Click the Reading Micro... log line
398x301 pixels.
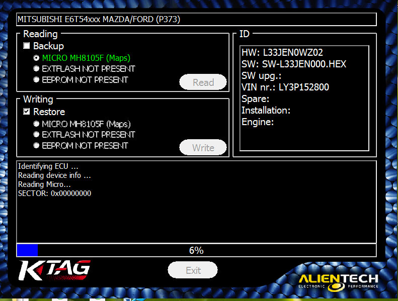[44, 184]
